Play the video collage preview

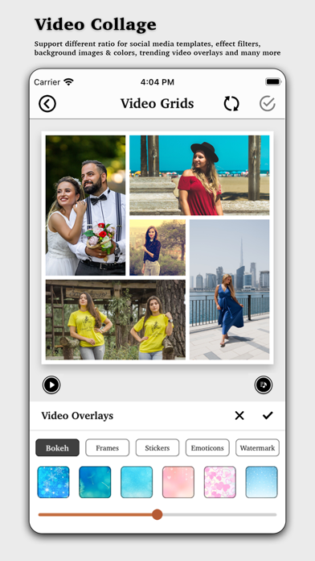tap(51, 385)
